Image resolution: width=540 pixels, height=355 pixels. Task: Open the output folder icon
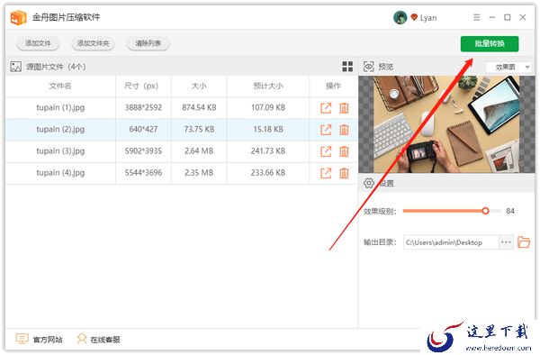click(524, 242)
